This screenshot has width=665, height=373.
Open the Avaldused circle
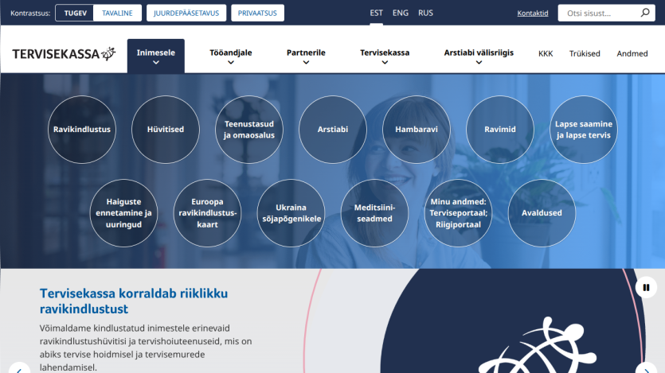coord(542,213)
